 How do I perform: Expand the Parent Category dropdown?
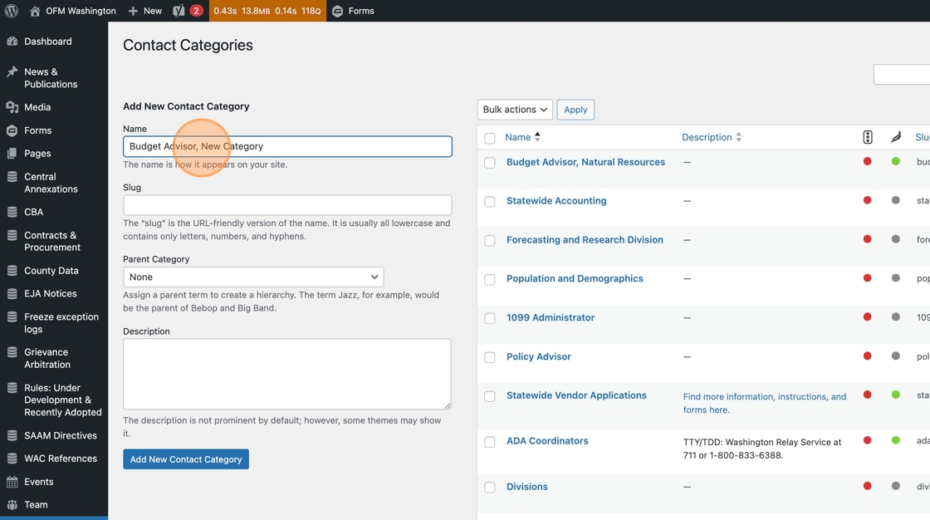253,277
